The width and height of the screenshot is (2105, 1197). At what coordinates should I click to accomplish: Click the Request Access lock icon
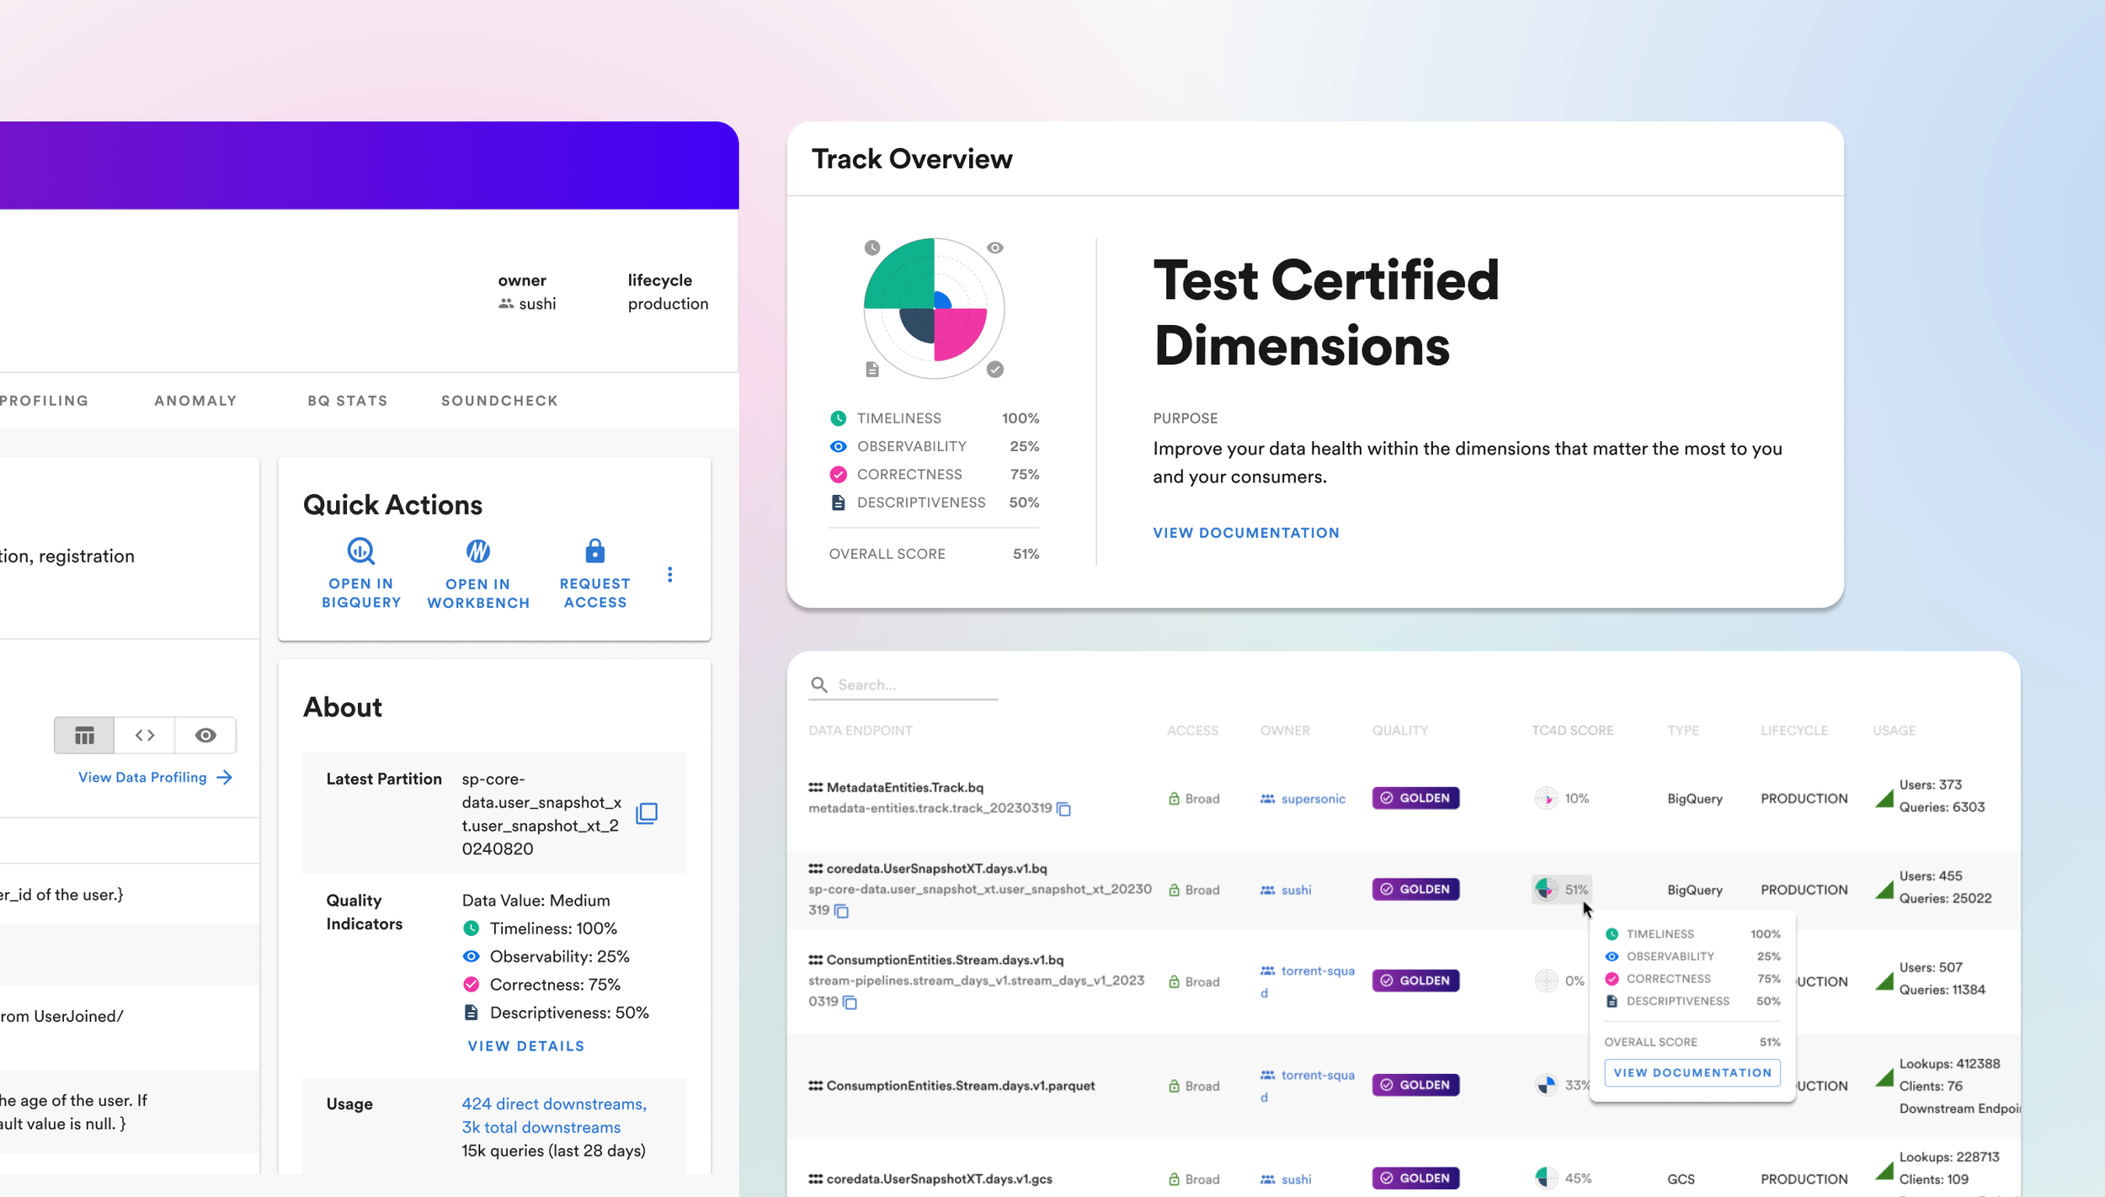click(x=594, y=551)
